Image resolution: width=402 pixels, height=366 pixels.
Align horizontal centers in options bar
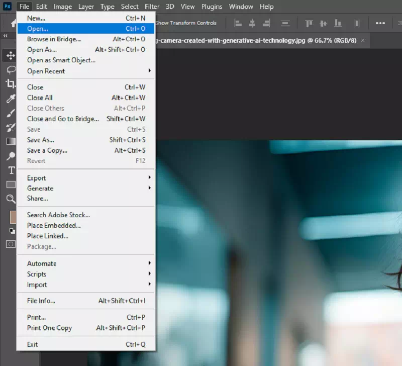point(252,23)
